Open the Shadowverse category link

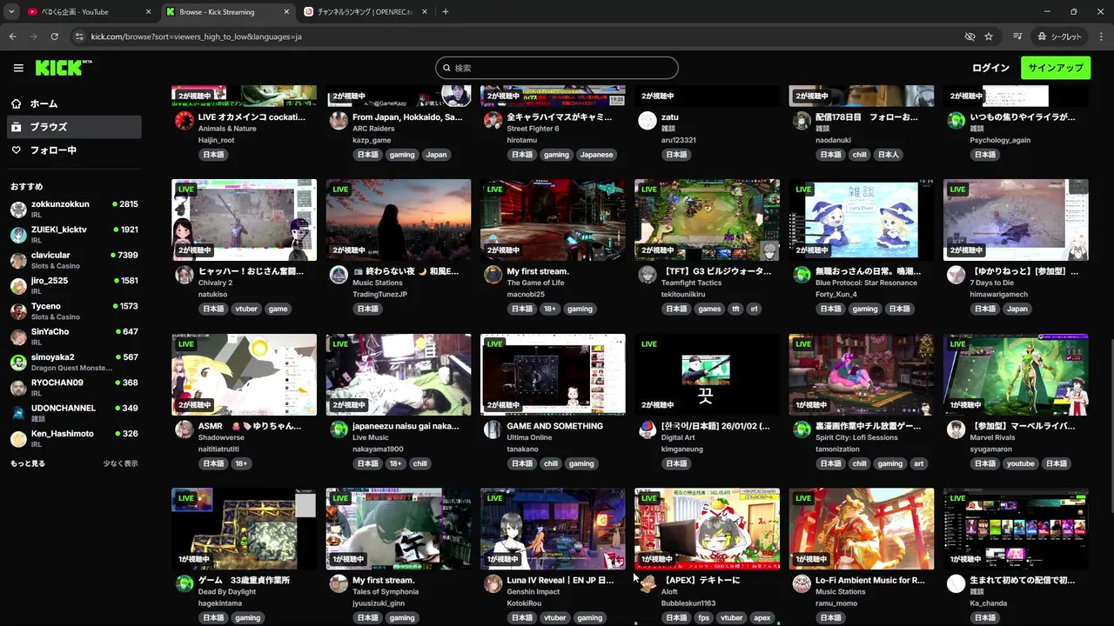pyautogui.click(x=221, y=437)
